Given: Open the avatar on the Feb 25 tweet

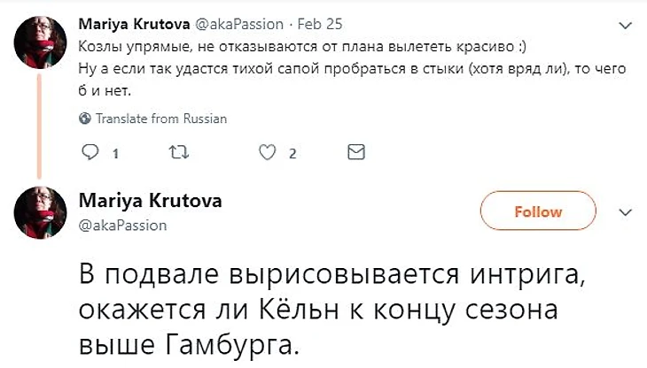Looking at the screenshot, I should point(40,42).
